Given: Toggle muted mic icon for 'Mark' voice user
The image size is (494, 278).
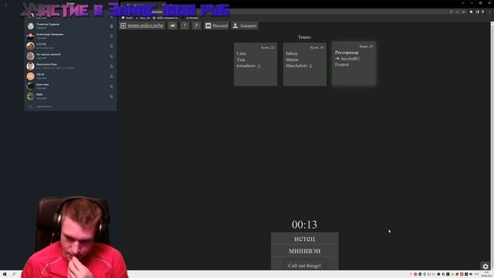Looking at the screenshot, I should tap(111, 66).
